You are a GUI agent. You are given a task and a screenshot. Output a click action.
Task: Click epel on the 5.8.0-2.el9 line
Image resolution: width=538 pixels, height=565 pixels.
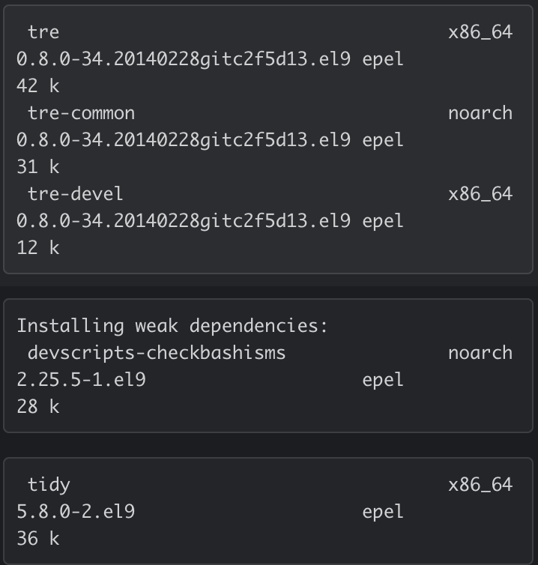[383, 512]
